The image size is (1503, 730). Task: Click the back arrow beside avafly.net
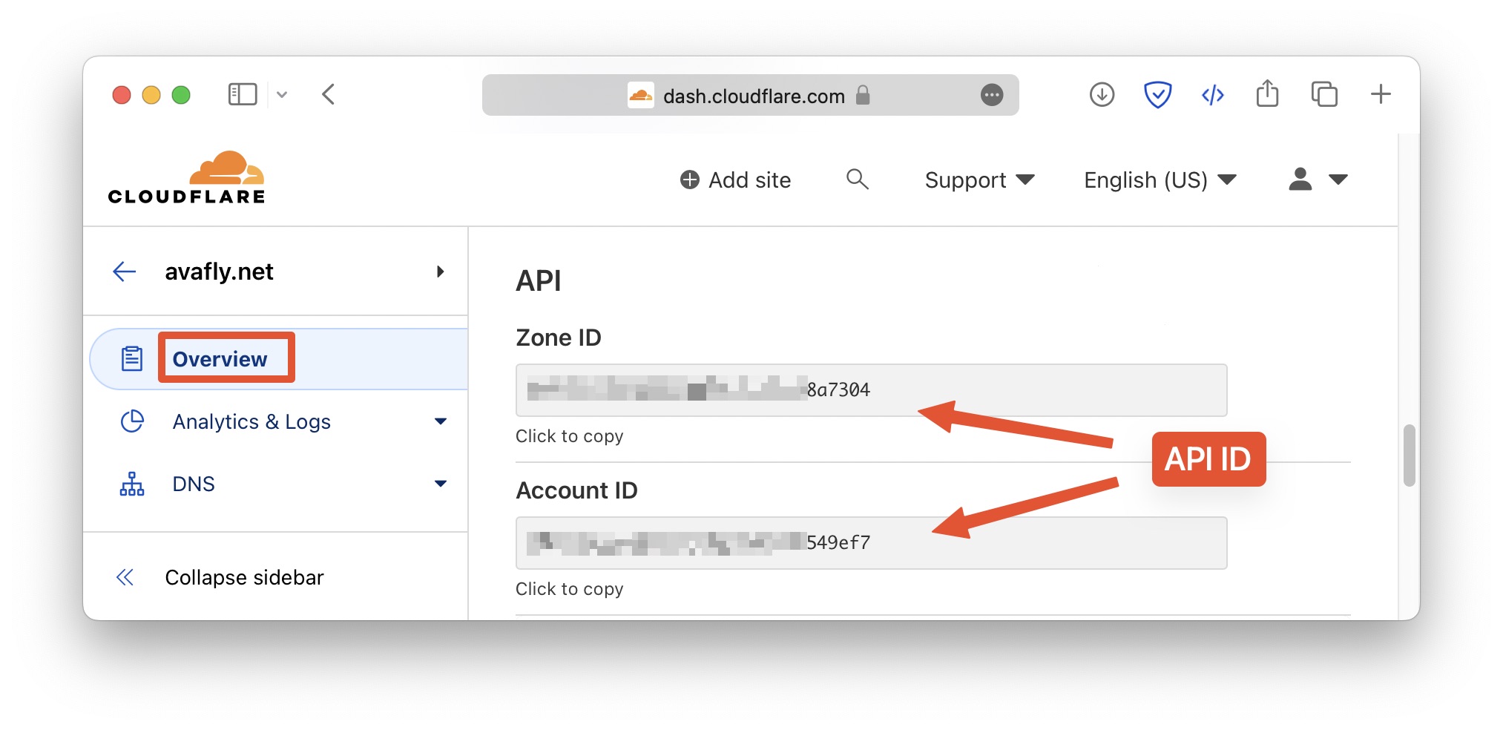point(125,272)
